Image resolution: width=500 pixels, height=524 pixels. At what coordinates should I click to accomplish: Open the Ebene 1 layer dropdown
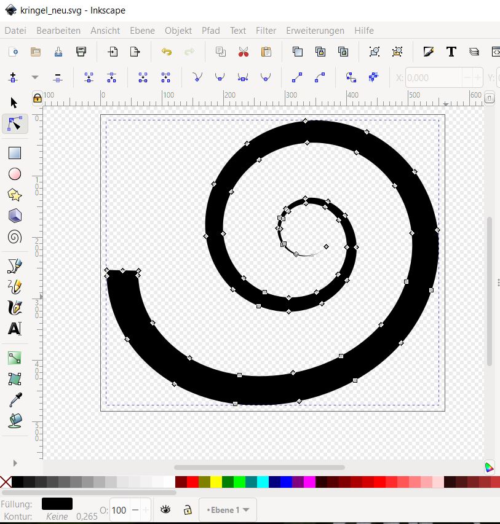click(x=228, y=510)
